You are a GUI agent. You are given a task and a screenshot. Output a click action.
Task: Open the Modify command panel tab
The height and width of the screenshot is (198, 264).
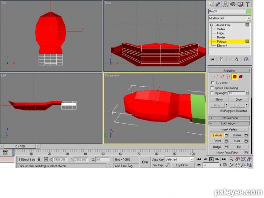[218, 4]
